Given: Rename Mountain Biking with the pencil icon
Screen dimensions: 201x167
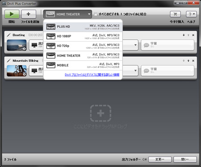Looking at the screenshot, I should 9,61.
